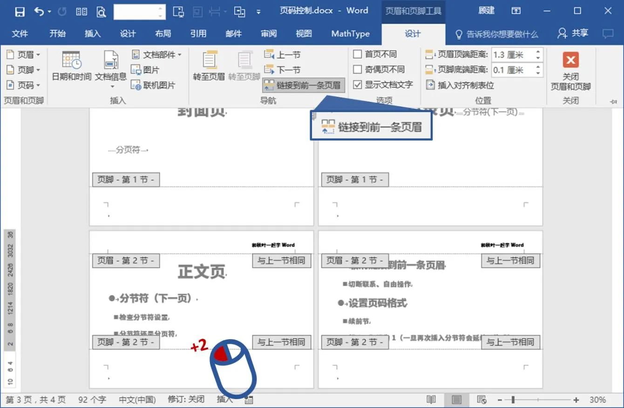Image resolution: width=624 pixels, height=408 pixels.
Task: Switch to print layout view in status bar
Action: coord(456,400)
